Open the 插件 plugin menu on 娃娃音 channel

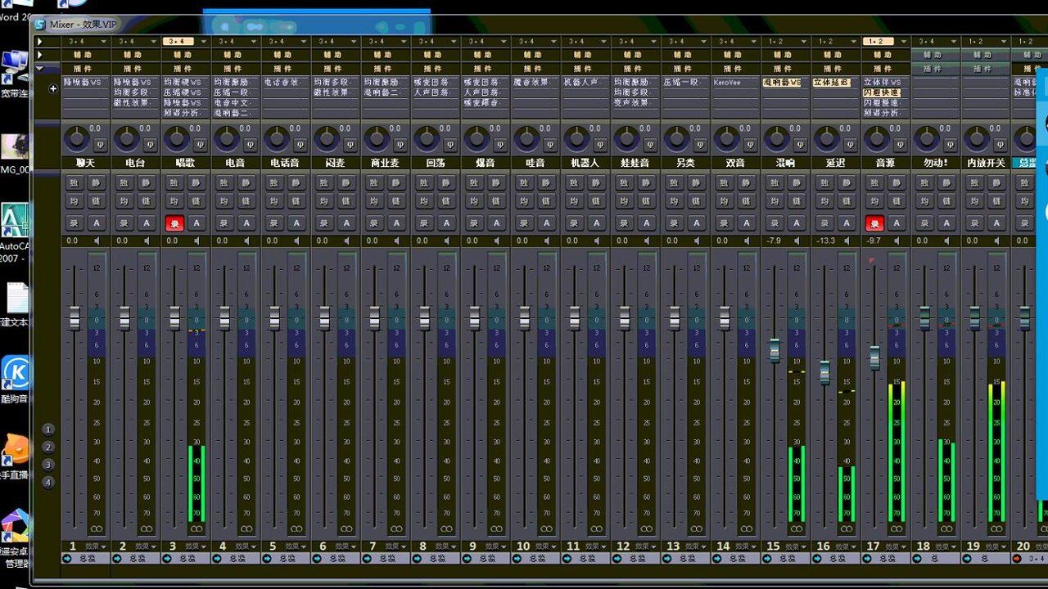click(632, 69)
